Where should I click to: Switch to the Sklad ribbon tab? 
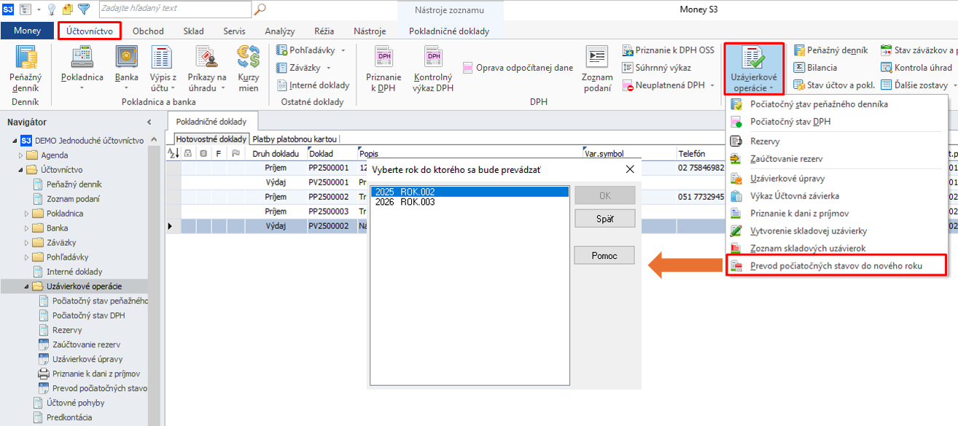click(x=193, y=31)
